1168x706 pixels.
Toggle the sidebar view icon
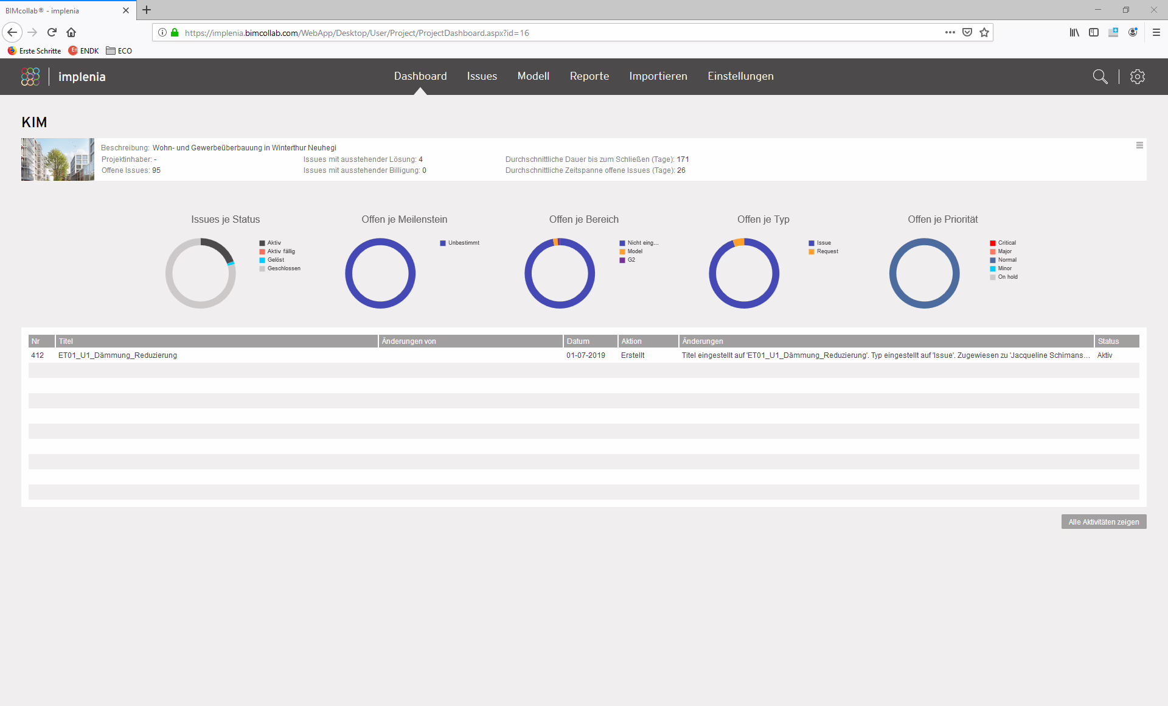point(1094,32)
